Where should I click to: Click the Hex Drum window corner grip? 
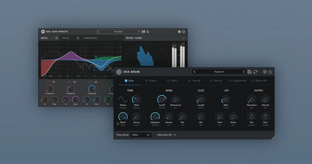point(273,138)
